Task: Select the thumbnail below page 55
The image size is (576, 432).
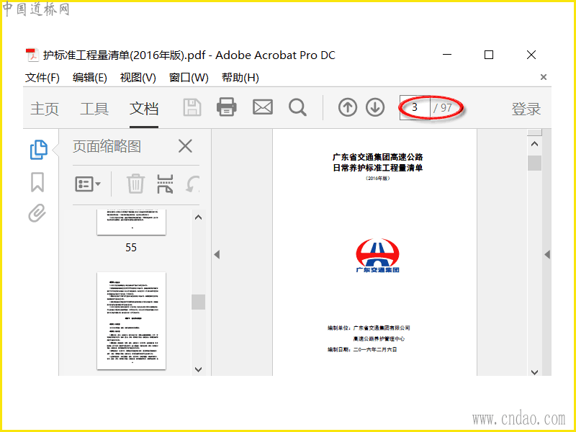Action: pyautogui.click(x=132, y=320)
